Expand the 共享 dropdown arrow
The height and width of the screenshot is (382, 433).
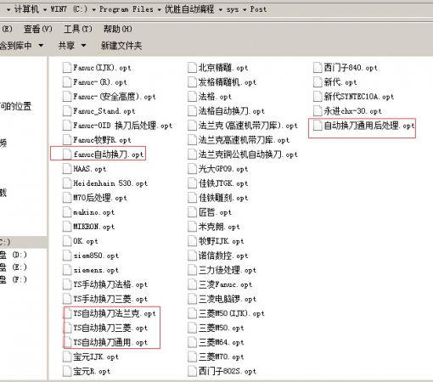click(x=83, y=45)
